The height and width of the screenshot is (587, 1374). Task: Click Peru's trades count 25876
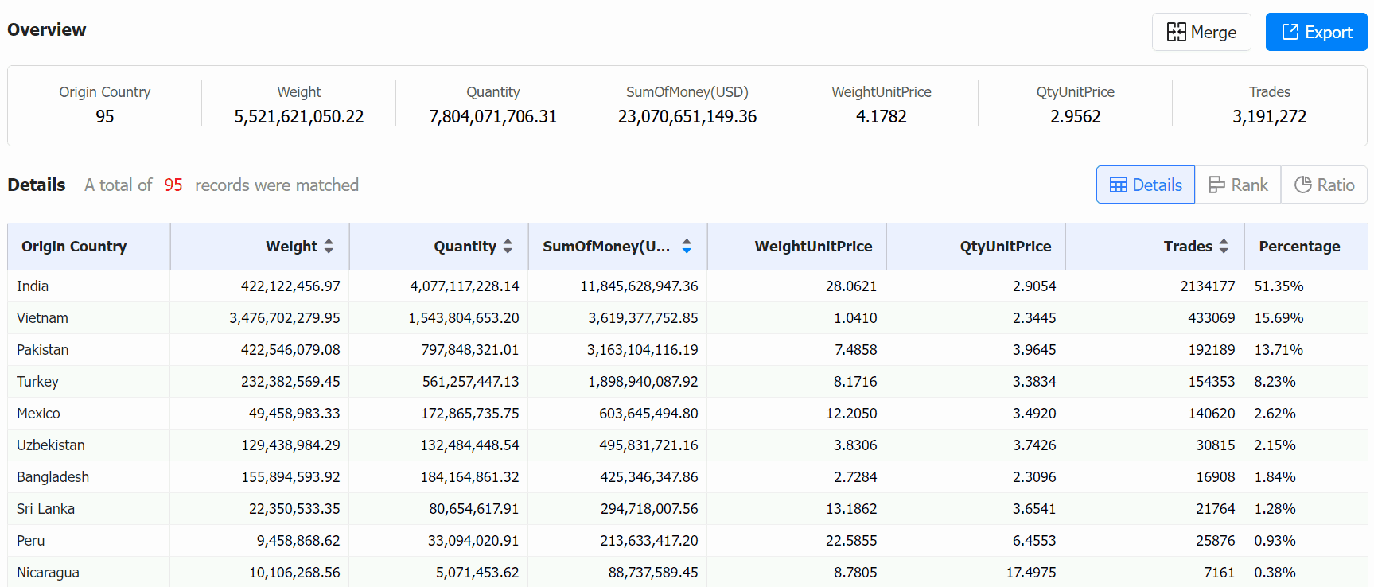1216,541
